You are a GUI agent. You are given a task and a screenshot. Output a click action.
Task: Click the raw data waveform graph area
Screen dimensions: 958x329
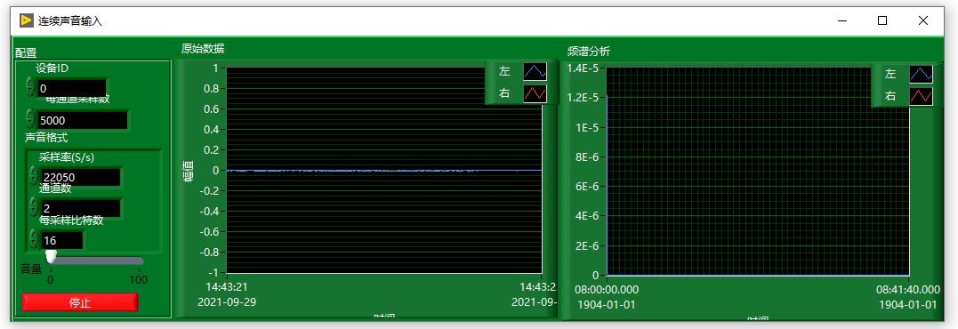tap(383, 171)
